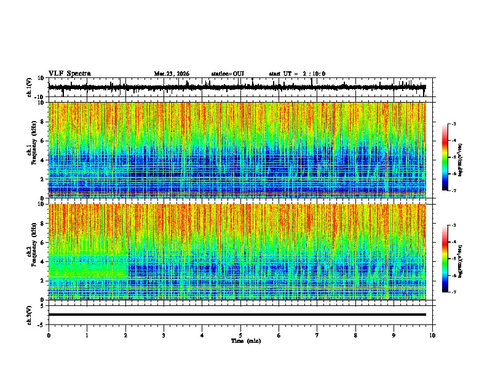Click the ch.2 "Frequency (kHz)" axis label
Screen dimensions: 487x376
34,245
